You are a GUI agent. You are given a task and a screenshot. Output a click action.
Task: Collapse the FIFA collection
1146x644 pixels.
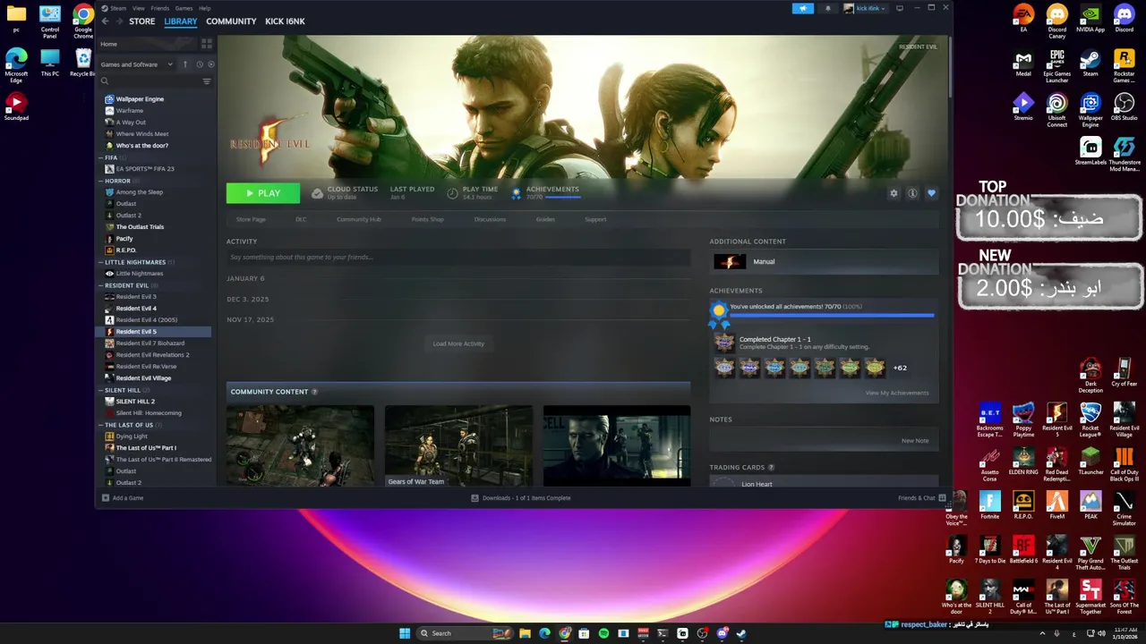[101, 157]
